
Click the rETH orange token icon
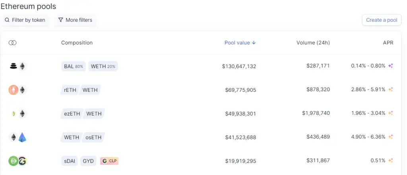[x=14, y=90]
